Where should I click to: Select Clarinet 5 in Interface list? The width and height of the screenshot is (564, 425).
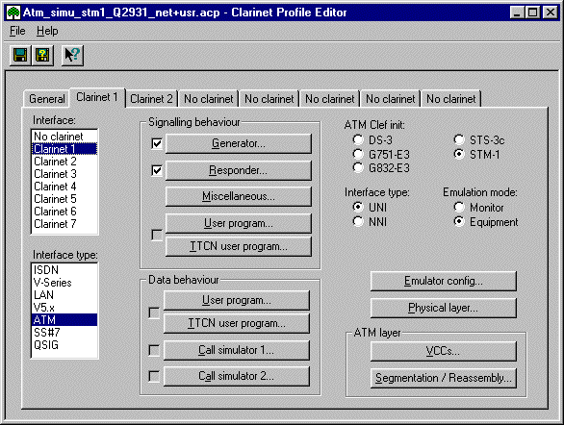[x=64, y=199]
